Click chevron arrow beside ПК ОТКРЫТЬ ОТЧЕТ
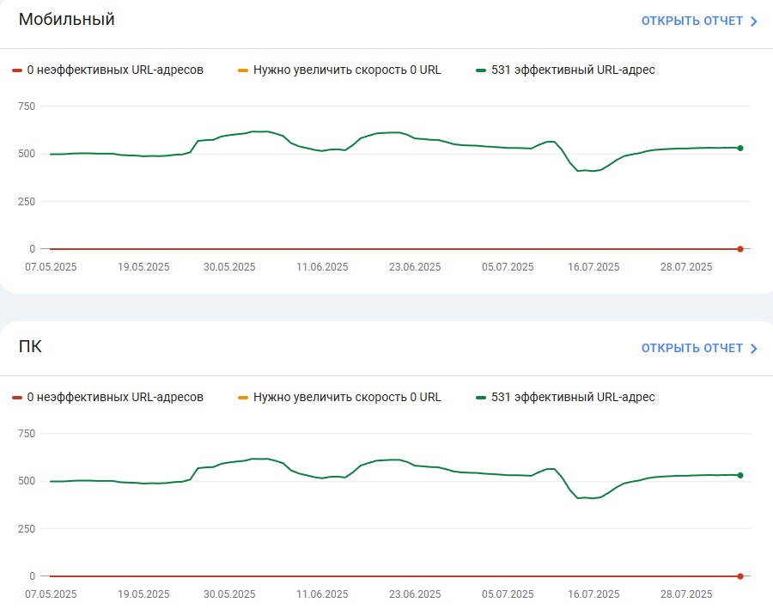The image size is (773, 609). pos(754,349)
